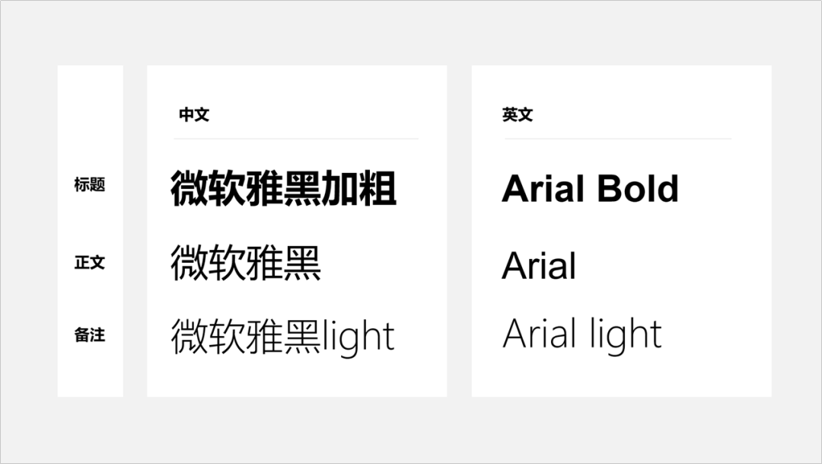
Task: Select the 正文 row label
Action: 90,262
